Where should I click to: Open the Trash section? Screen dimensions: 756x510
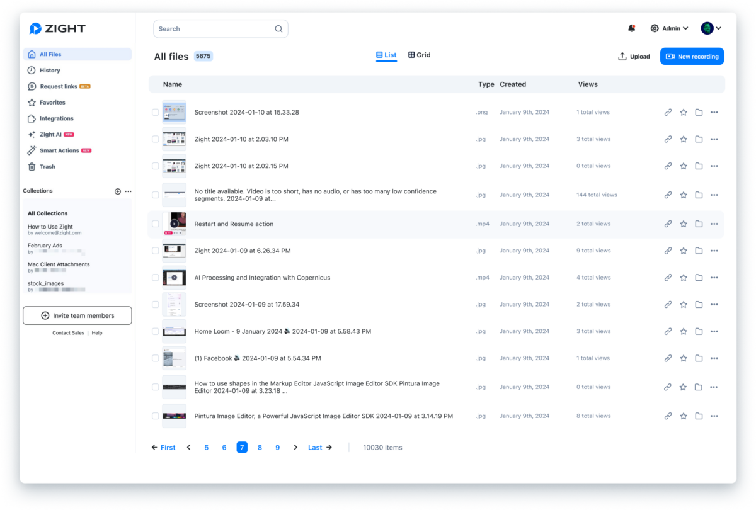pyautogui.click(x=47, y=166)
